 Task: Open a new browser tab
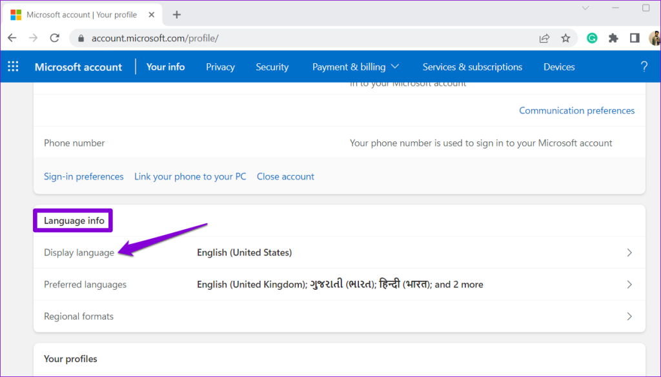(x=177, y=15)
